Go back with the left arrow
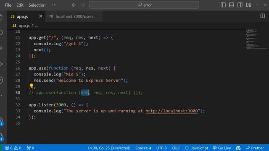This screenshot has height=151, width=269. 74,5
